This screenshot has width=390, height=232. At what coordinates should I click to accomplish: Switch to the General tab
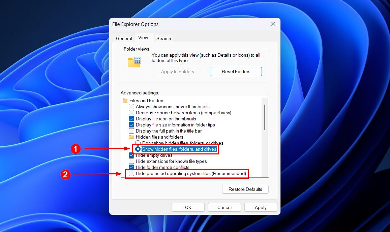[x=123, y=38]
